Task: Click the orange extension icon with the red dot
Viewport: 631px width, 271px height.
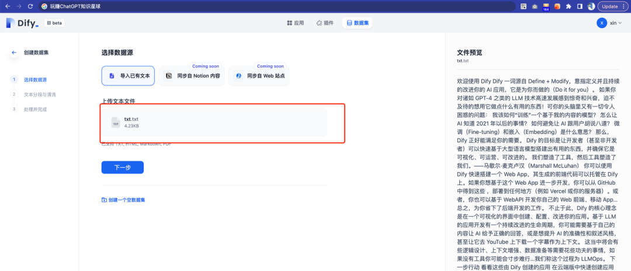Action: (557, 6)
